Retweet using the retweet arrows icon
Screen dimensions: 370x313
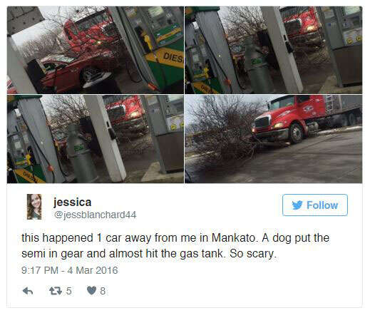(56, 291)
